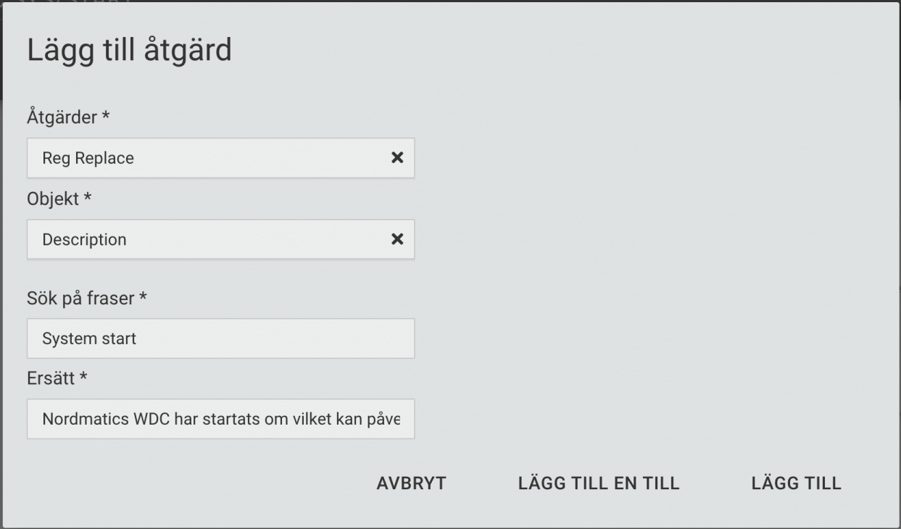Select the Reg Replace value text
The height and width of the screenshot is (529, 901).
coord(88,158)
